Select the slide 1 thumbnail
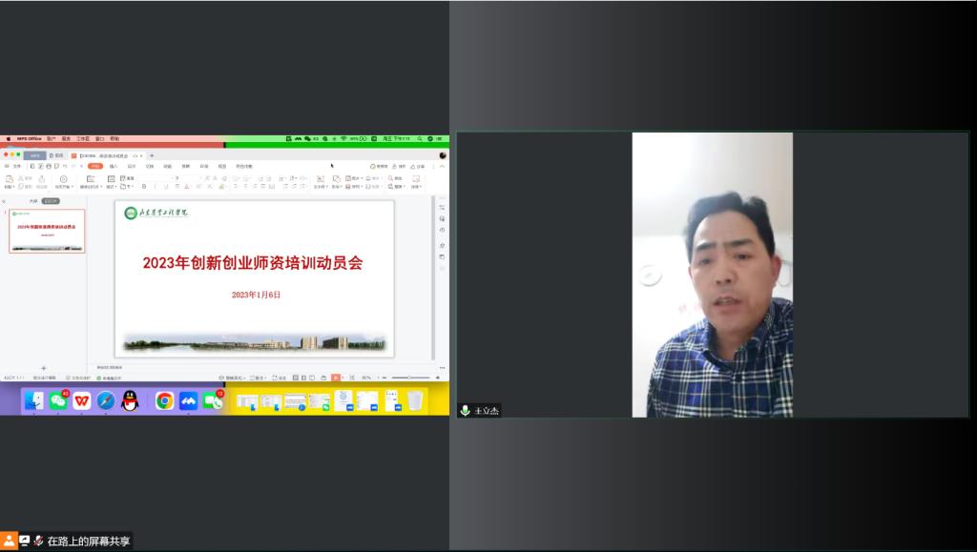Screen dimensions: 977x552 click(x=47, y=232)
